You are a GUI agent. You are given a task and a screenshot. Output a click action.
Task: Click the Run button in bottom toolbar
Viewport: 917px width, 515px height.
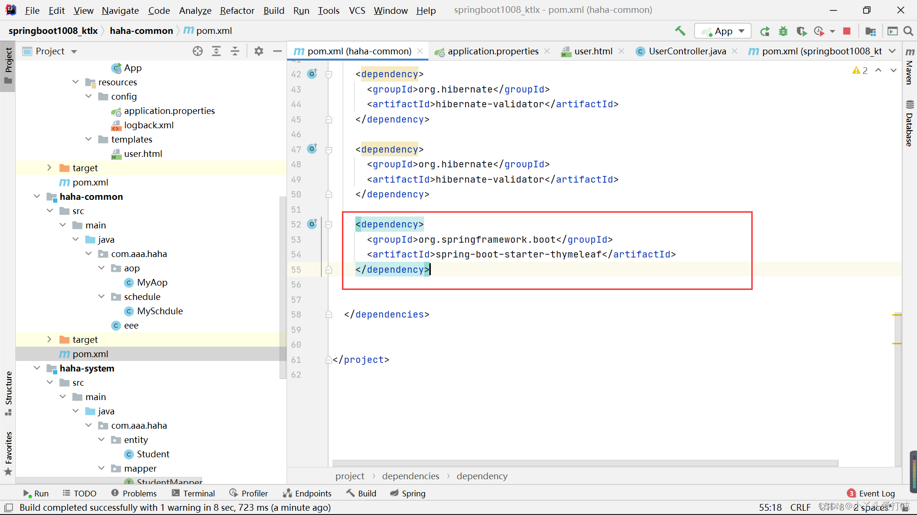(35, 493)
